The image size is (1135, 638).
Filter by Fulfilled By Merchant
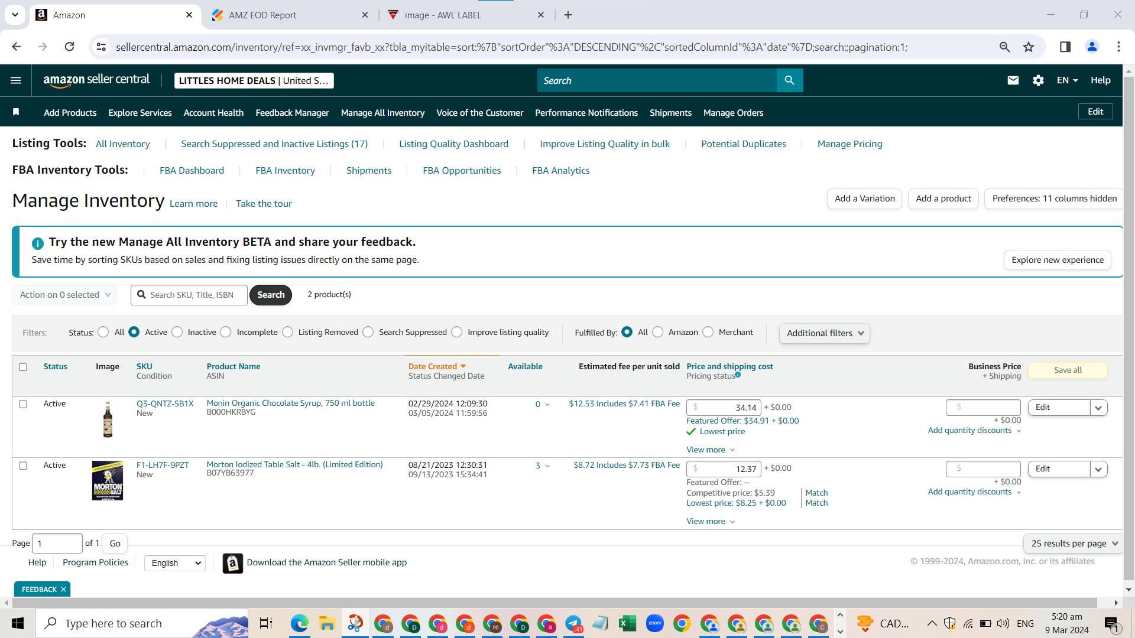[708, 332]
